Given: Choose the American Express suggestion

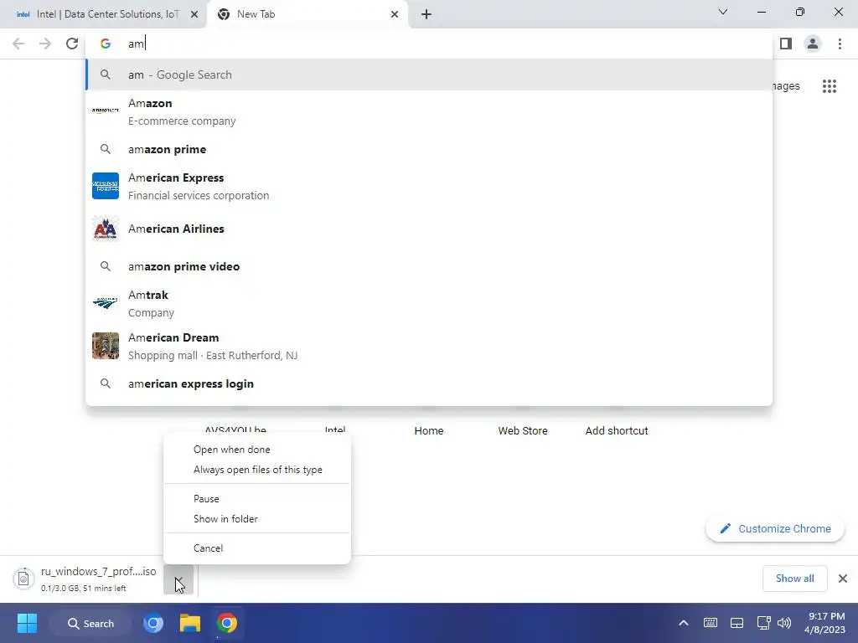Looking at the screenshot, I should (x=429, y=186).
